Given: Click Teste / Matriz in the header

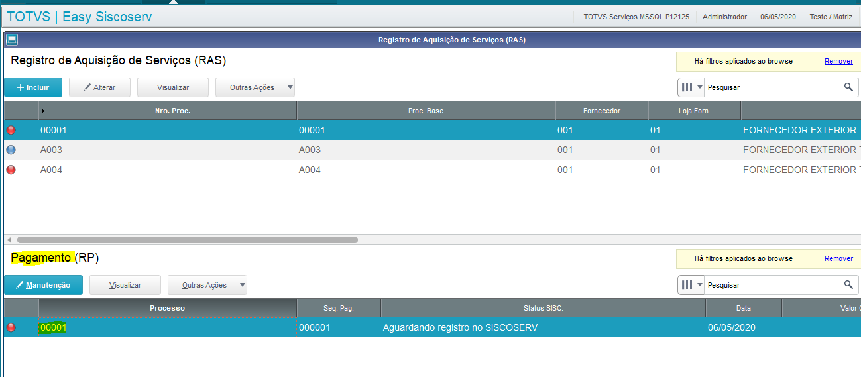Looking at the screenshot, I should [831, 17].
